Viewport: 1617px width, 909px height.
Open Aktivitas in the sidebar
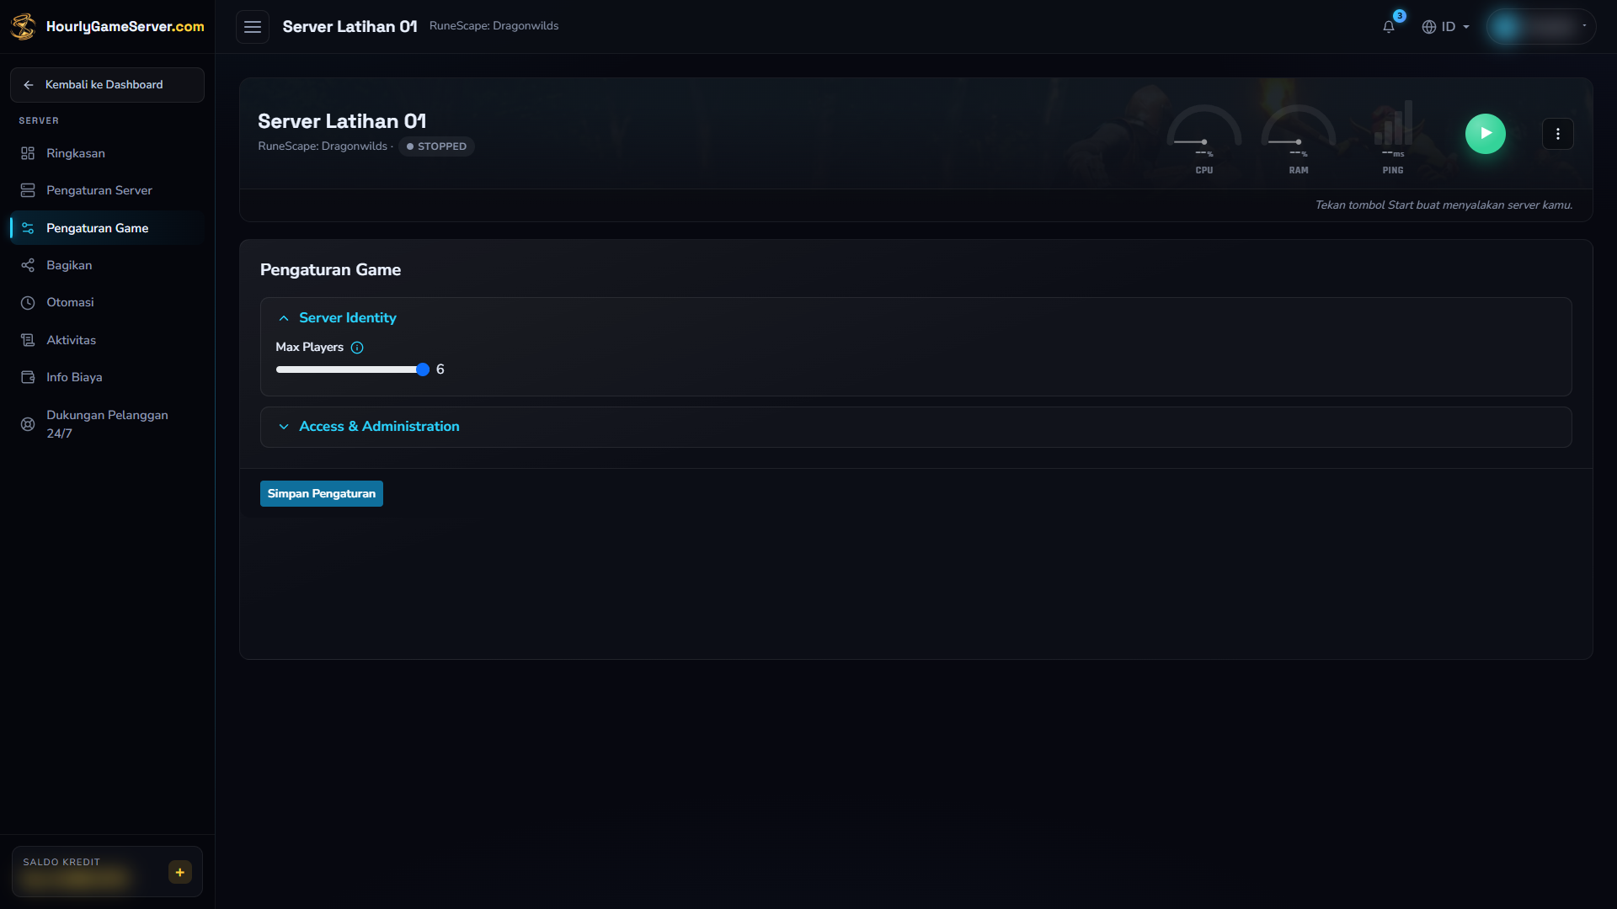pos(107,340)
